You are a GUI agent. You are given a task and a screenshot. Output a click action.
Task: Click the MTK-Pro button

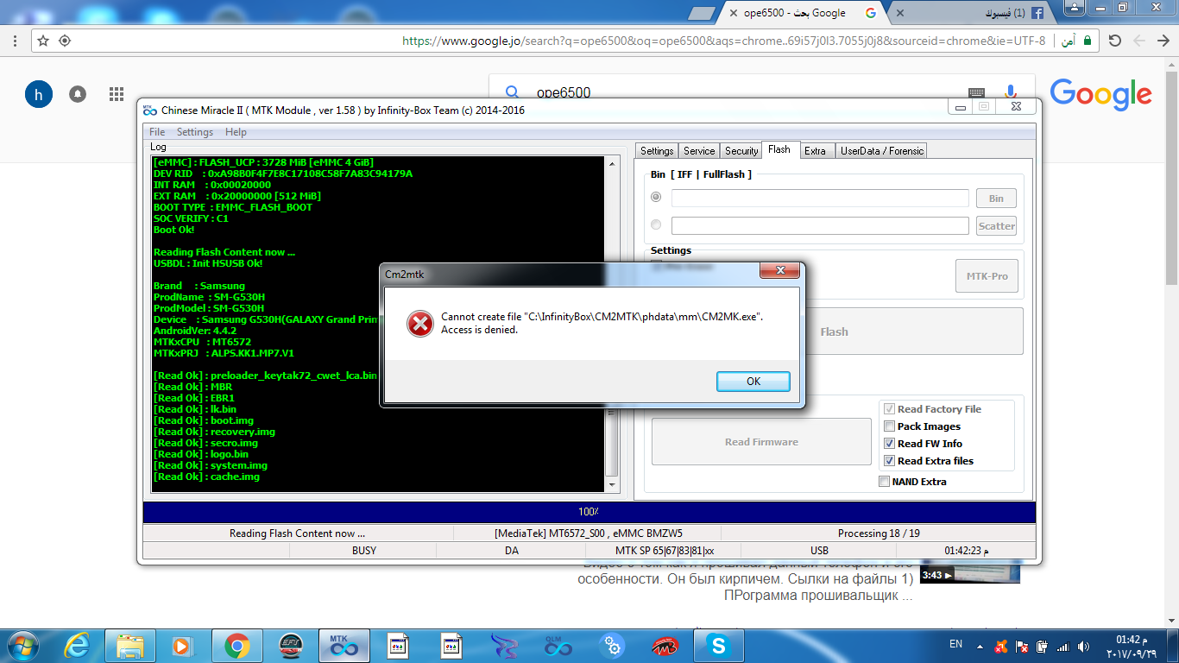coord(987,275)
